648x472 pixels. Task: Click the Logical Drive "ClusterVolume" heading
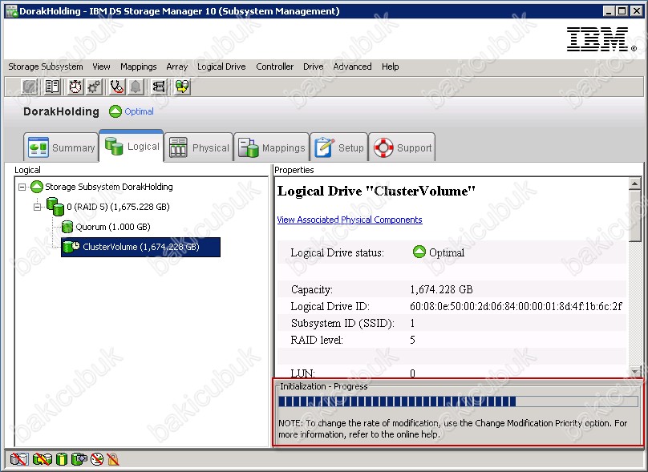[376, 191]
